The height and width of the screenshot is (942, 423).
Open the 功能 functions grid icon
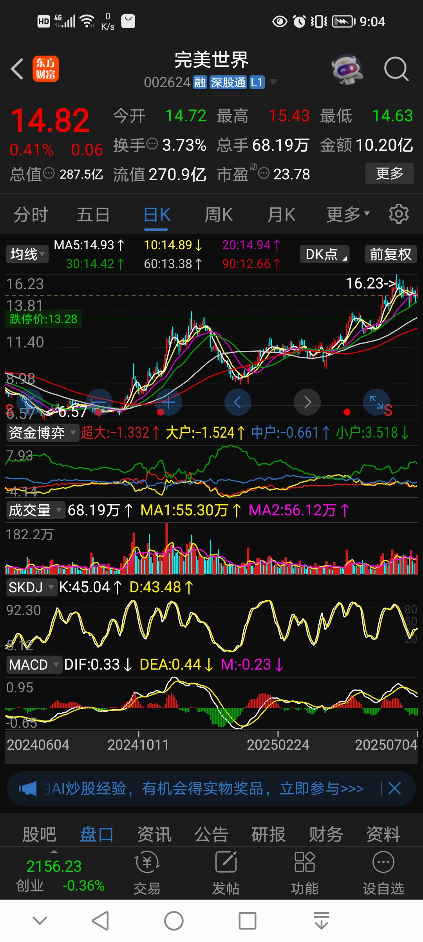[x=305, y=862]
